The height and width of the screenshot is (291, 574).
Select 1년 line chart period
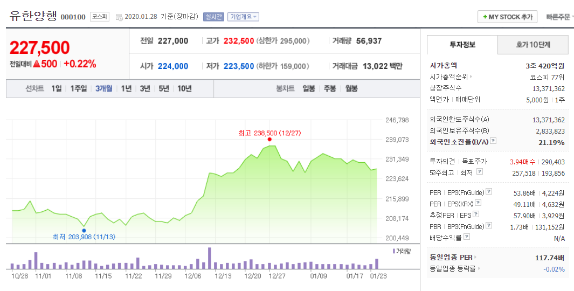click(126, 88)
